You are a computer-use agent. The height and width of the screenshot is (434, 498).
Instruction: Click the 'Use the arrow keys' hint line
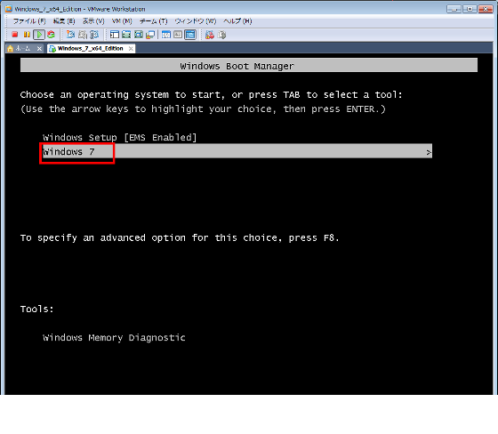click(x=203, y=109)
